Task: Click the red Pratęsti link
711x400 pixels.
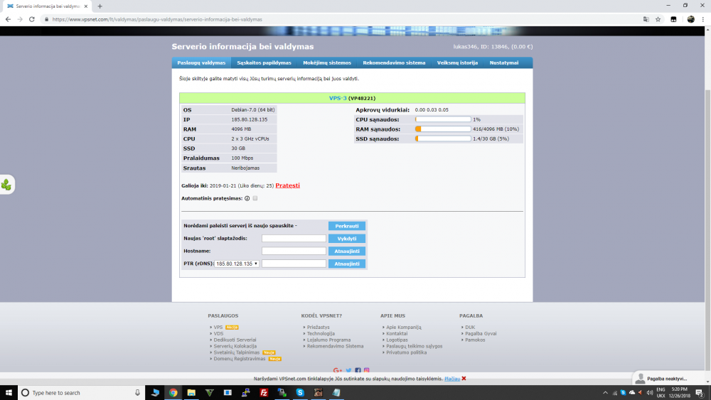Action: [x=287, y=185]
